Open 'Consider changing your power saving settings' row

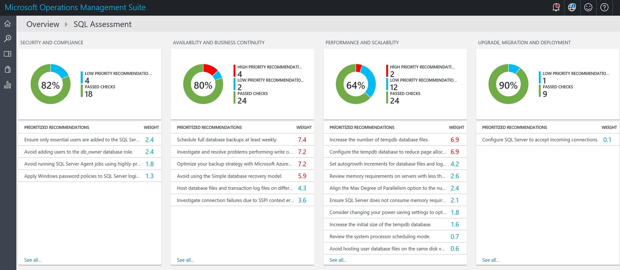click(x=395, y=212)
